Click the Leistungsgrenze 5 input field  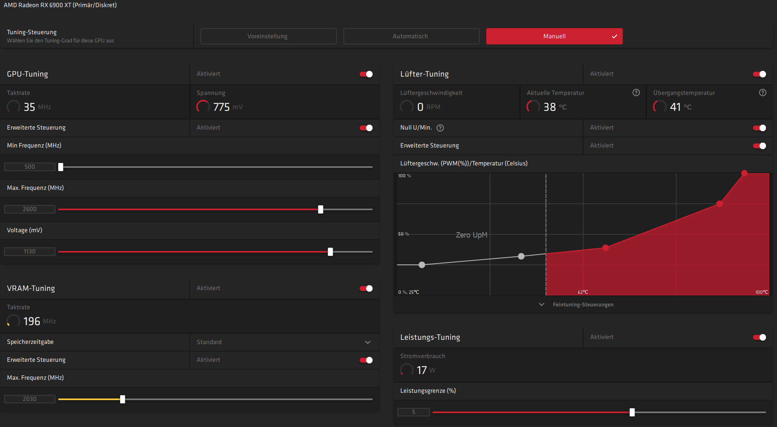414,412
